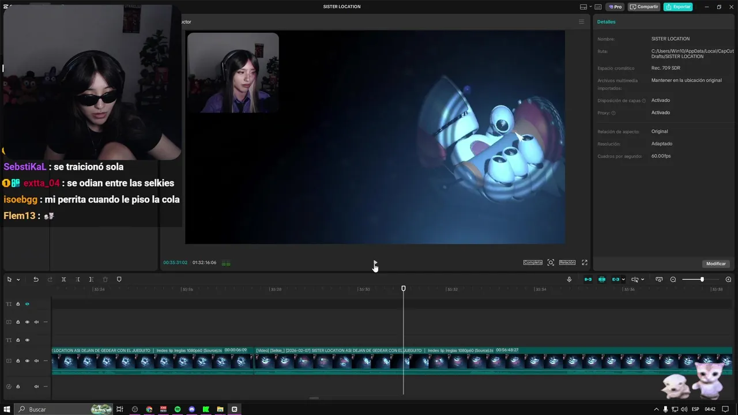Viewport: 738px width, 415px height.
Task: Split the clip at the playhead
Action: point(63,280)
